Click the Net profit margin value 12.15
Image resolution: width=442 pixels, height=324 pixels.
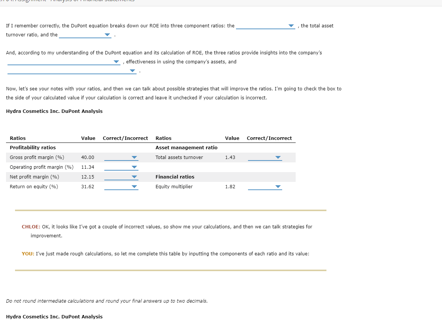[88, 177]
